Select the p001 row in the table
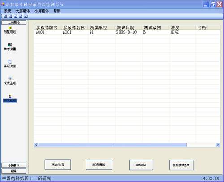 point(127,32)
